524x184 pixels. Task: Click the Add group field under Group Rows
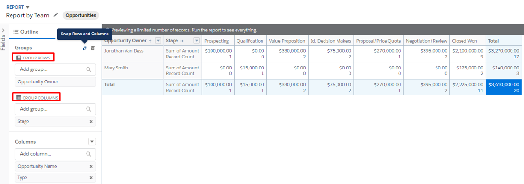(x=55, y=69)
